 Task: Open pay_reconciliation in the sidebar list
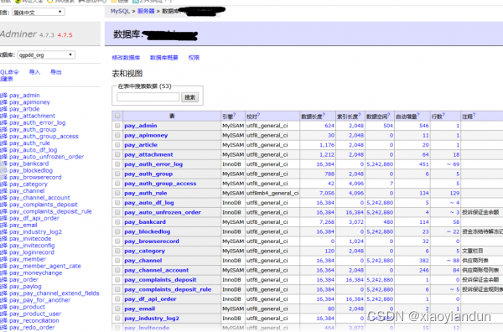click(x=34, y=321)
